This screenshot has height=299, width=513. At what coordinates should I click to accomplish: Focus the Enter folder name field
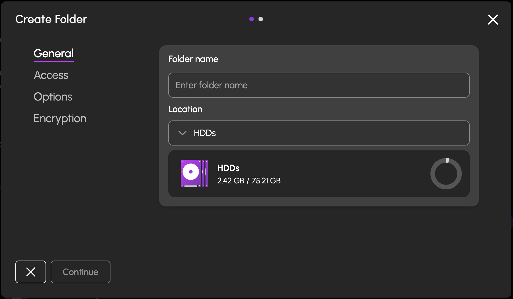[319, 85]
